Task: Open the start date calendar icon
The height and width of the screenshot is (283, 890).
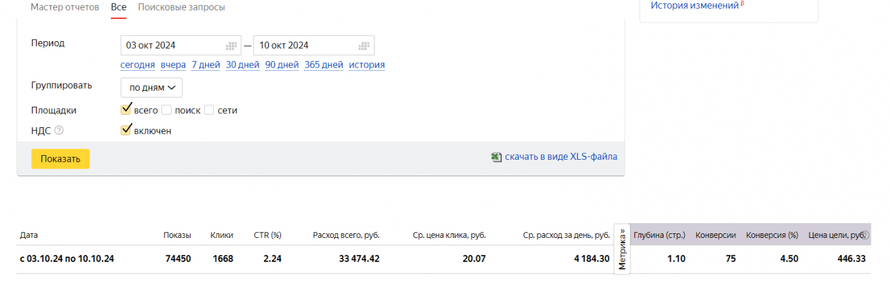Action: (231, 46)
